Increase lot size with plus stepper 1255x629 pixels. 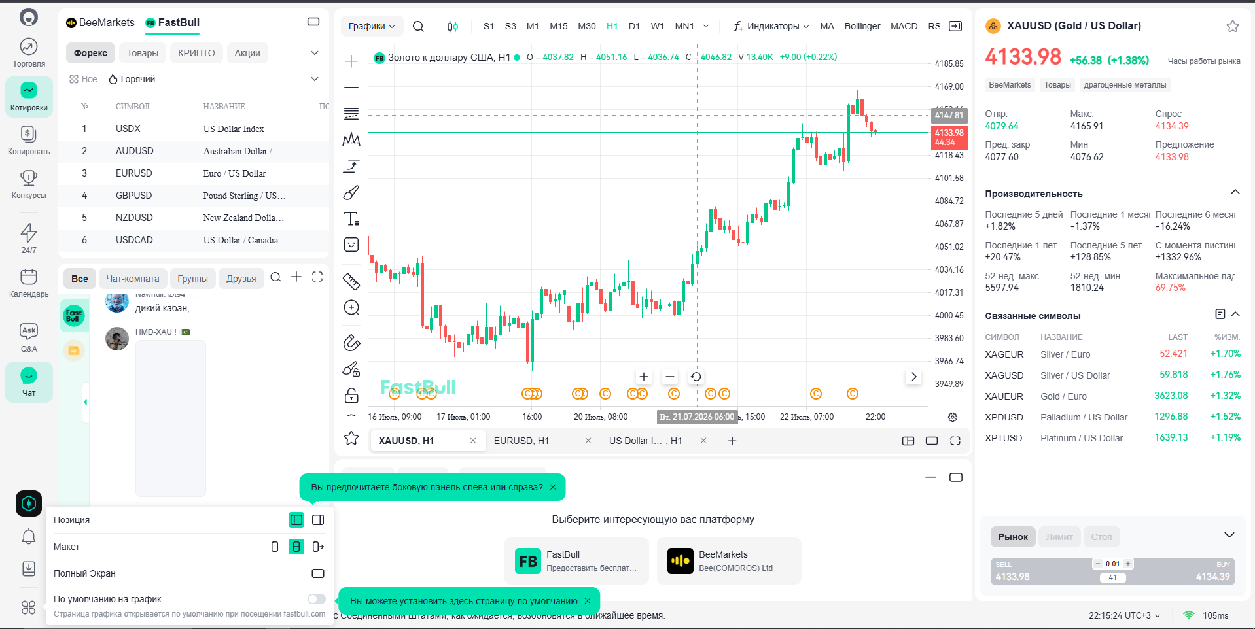(1128, 564)
